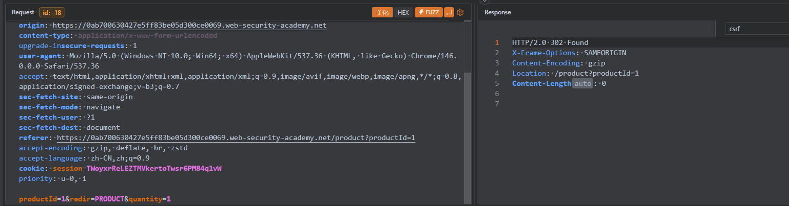
Task: Open the referer product URL link
Action: 236,138
